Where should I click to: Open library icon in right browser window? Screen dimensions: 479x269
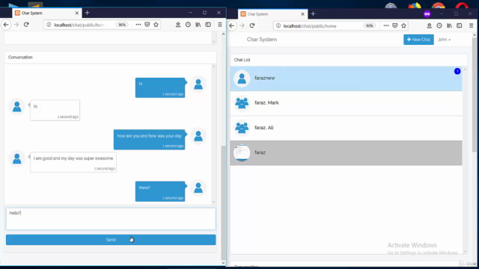point(449,25)
